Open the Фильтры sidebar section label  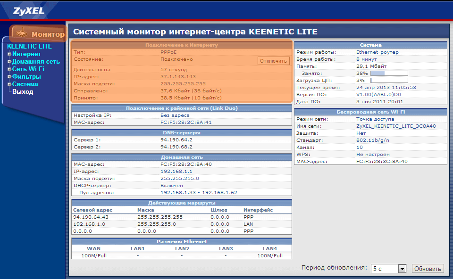coord(26,77)
